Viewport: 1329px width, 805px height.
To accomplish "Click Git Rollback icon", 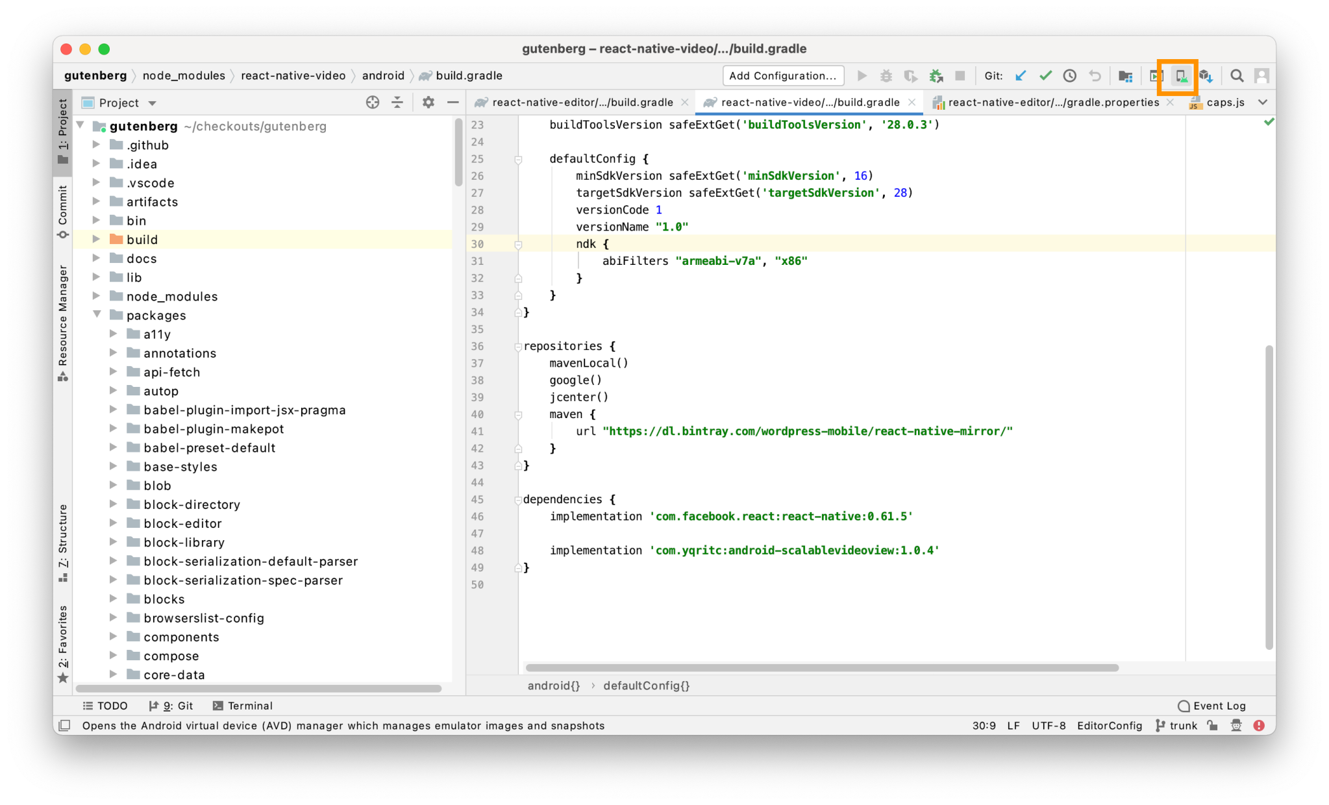I will point(1095,76).
